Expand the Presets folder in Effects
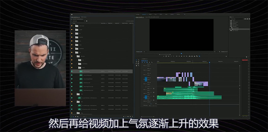The width and height of the screenshot is (268, 132). (230, 21)
